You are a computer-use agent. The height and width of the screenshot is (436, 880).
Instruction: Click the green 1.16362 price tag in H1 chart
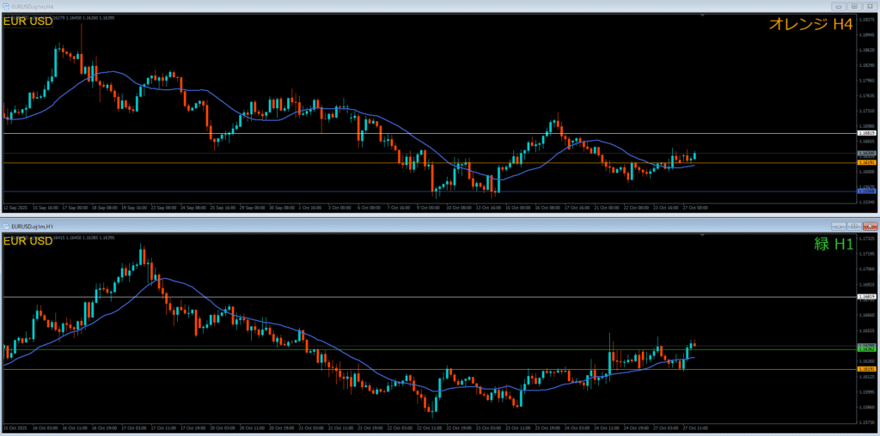click(x=866, y=348)
